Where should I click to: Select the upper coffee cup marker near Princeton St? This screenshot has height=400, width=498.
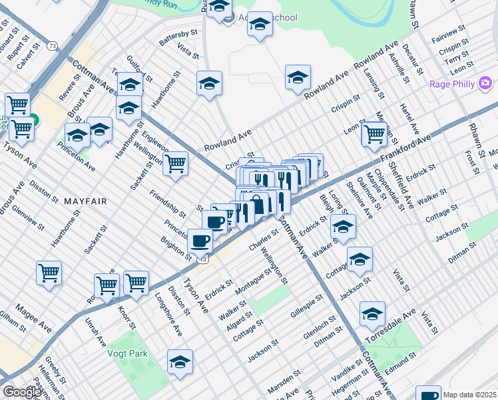pyautogui.click(x=214, y=223)
